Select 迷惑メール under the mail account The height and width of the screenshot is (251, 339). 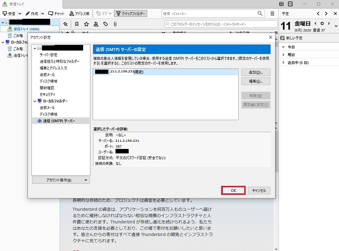[47, 75]
